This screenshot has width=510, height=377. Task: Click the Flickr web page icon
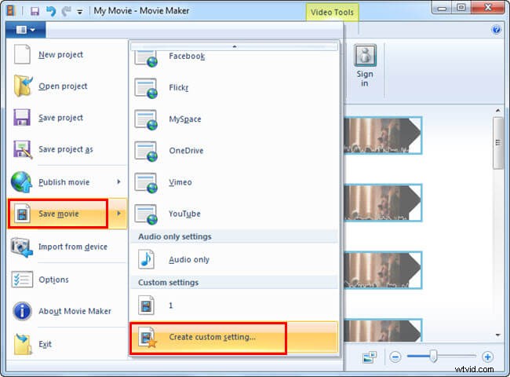click(146, 88)
